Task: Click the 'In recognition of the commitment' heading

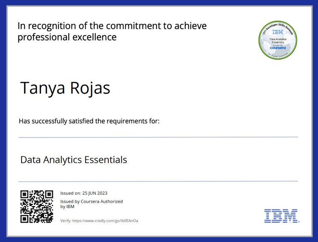Action: 112,31
